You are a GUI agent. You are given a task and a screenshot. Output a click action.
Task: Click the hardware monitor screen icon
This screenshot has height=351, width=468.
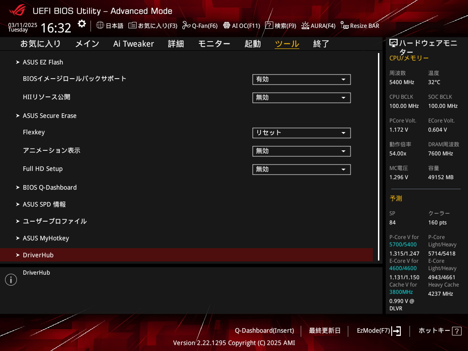(x=394, y=43)
